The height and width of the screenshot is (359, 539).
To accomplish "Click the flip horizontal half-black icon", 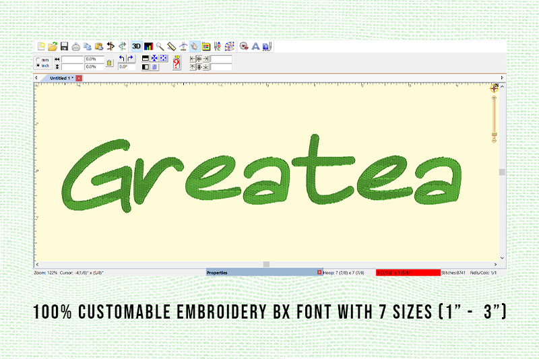I will point(146,67).
